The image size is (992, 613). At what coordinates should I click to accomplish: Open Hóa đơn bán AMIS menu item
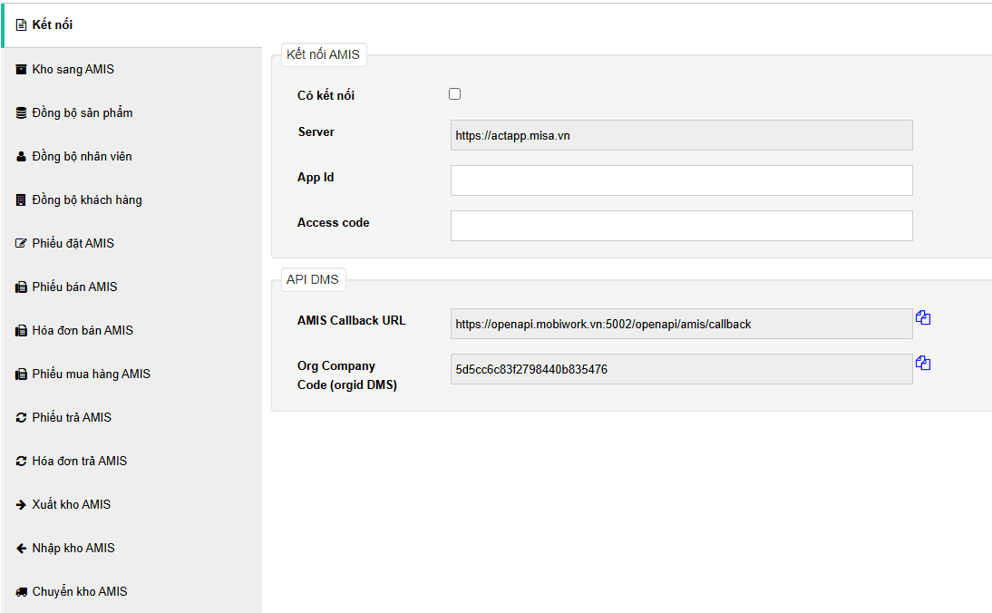tap(83, 331)
